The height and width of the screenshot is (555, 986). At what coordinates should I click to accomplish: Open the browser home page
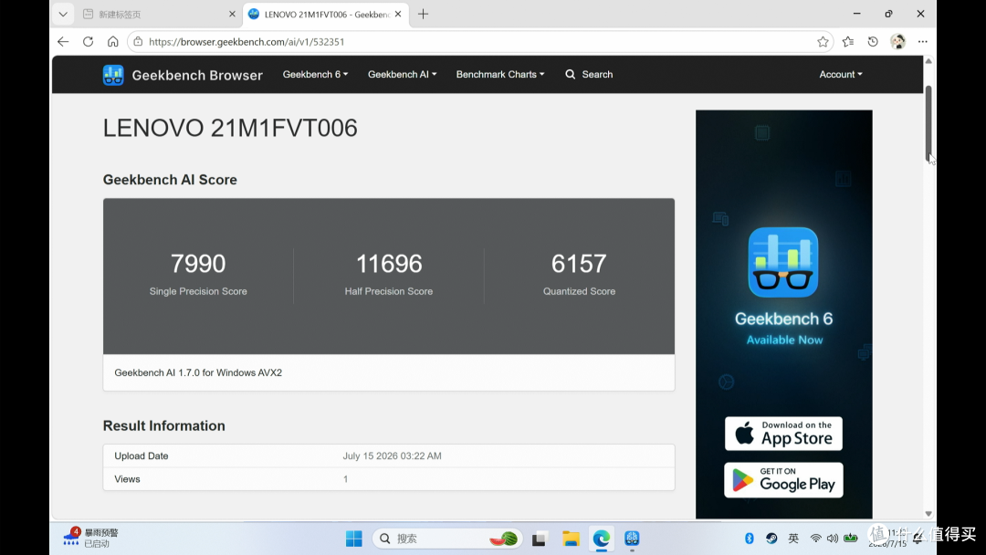click(x=112, y=41)
